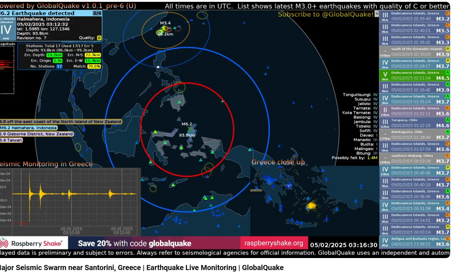Select the Gisborne District, New Zealand event label

[x=36, y=134]
